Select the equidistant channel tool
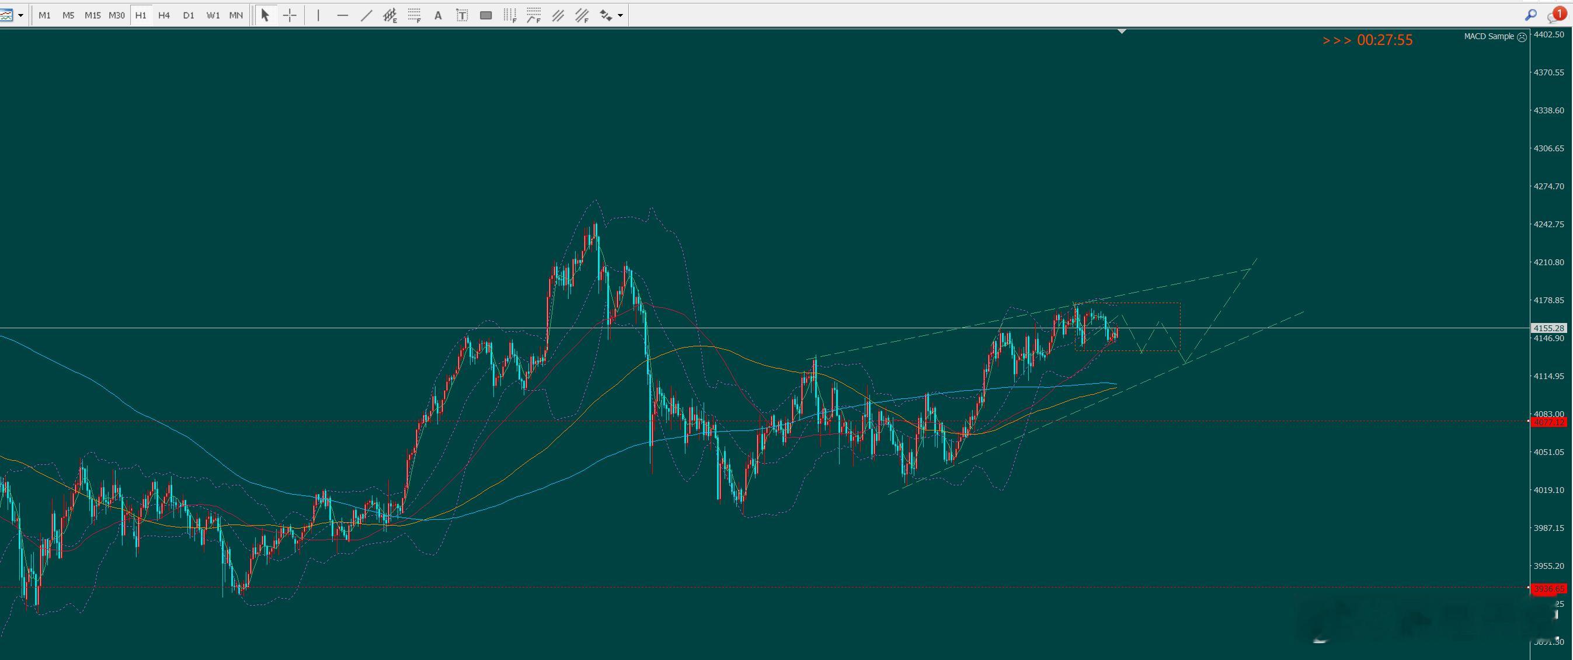 pyautogui.click(x=389, y=15)
